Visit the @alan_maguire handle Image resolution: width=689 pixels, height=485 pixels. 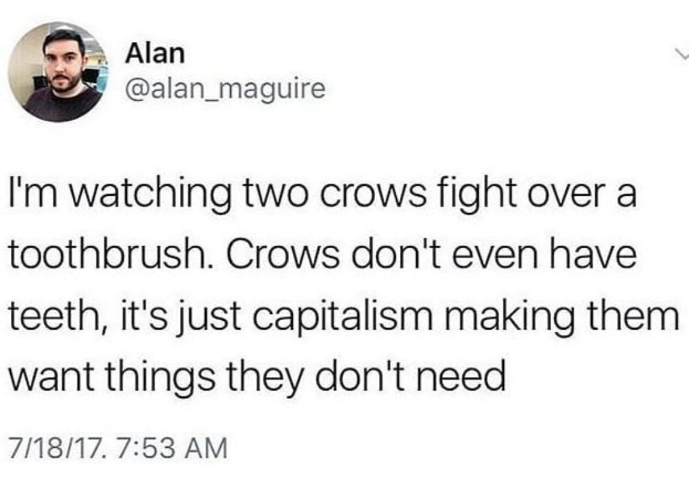point(225,90)
